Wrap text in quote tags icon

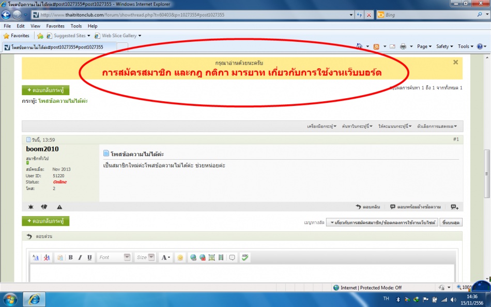click(232, 257)
